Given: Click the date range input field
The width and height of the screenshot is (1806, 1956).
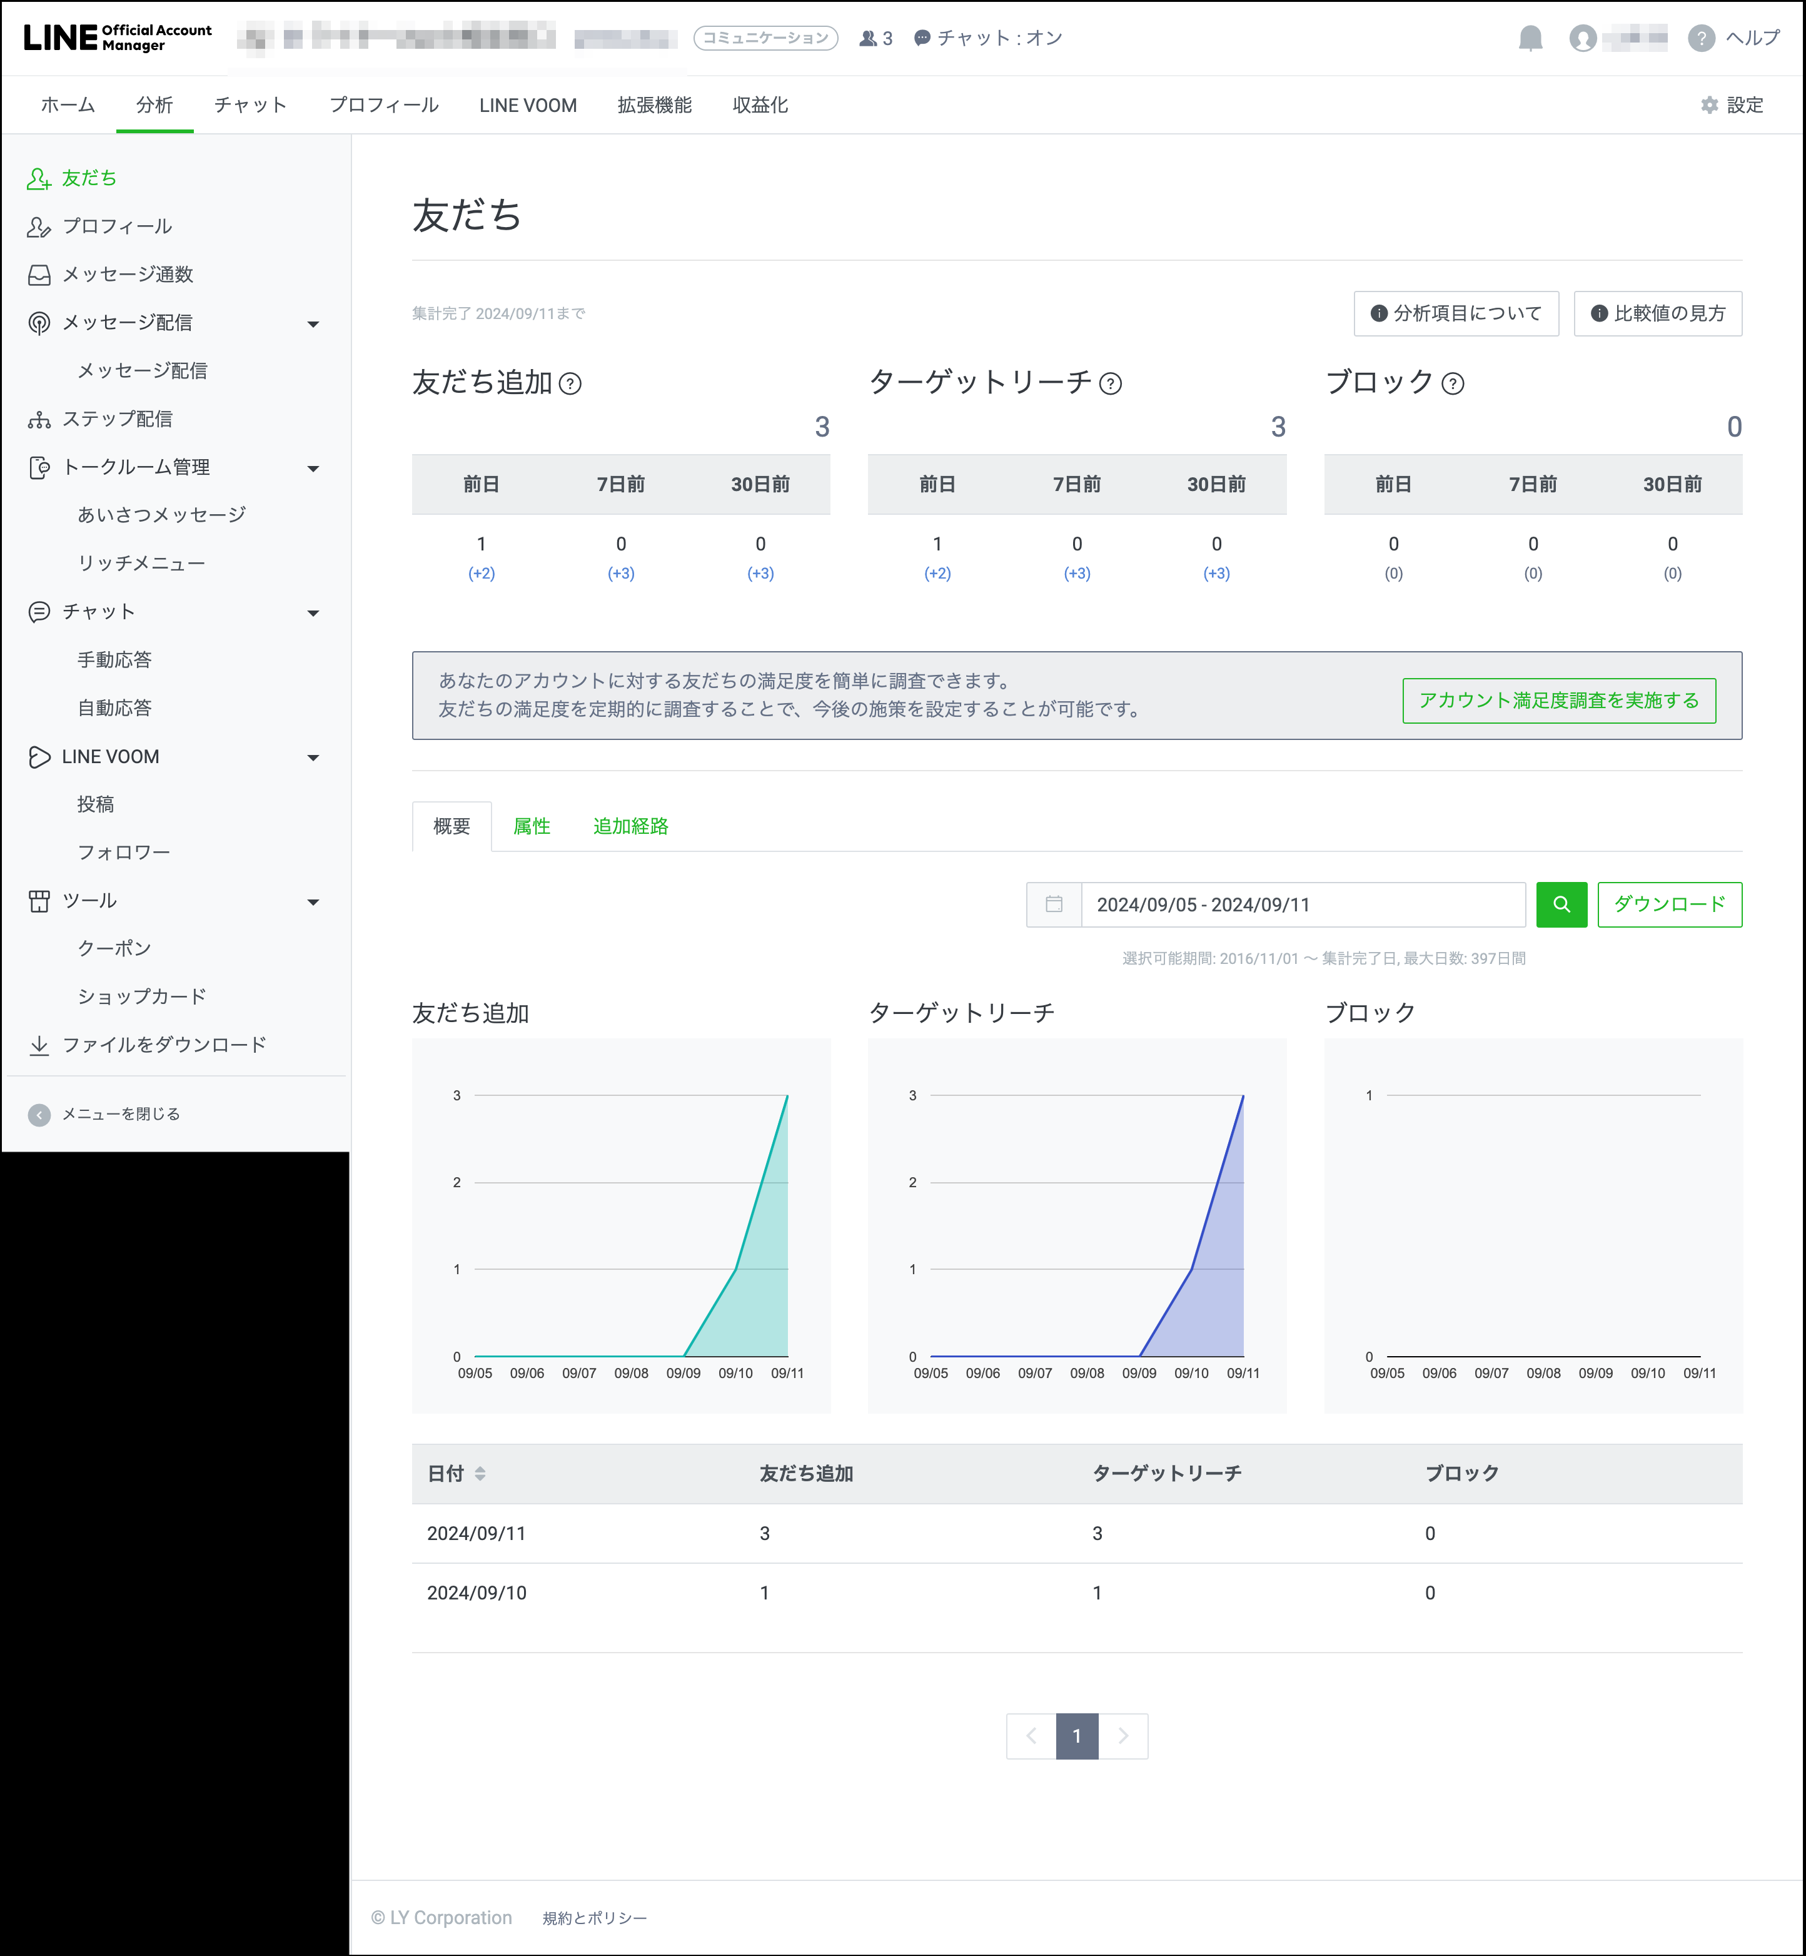Looking at the screenshot, I should coord(1302,905).
